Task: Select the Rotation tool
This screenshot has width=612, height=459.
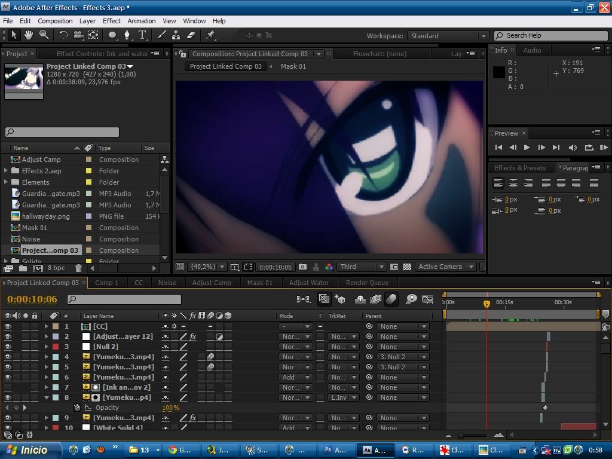Action: tap(63, 35)
